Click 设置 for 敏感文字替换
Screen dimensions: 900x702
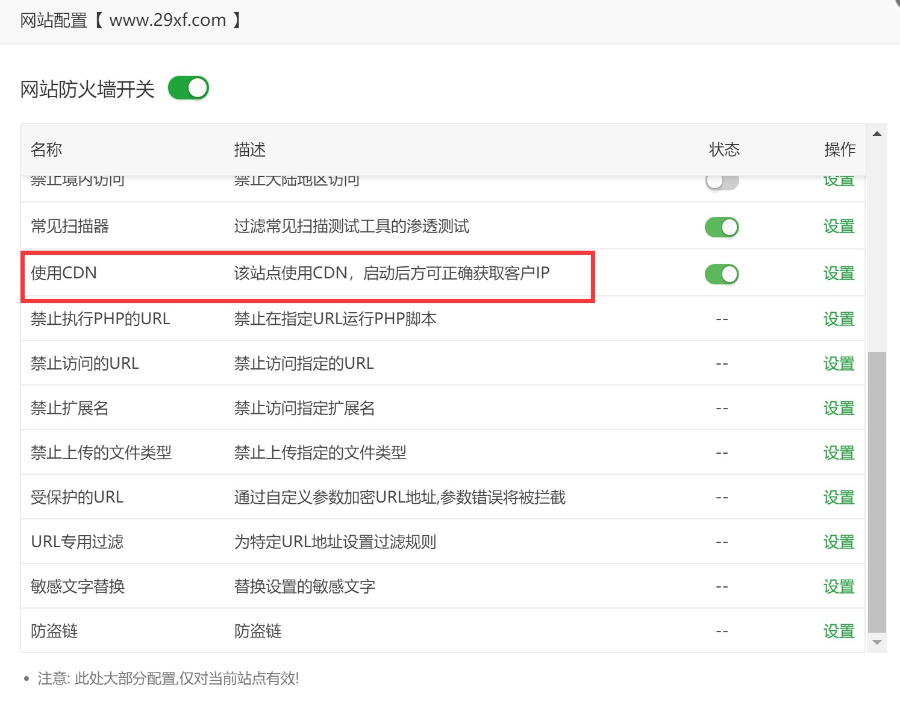[x=839, y=587]
